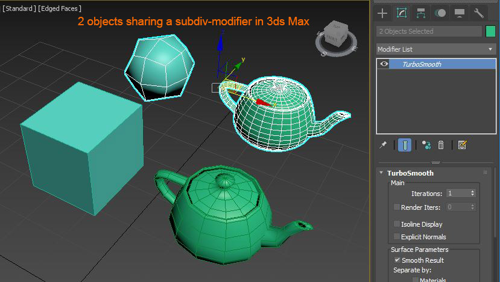Collapse the TurboSmooth rollout
The width and height of the screenshot is (500, 282).
point(381,173)
